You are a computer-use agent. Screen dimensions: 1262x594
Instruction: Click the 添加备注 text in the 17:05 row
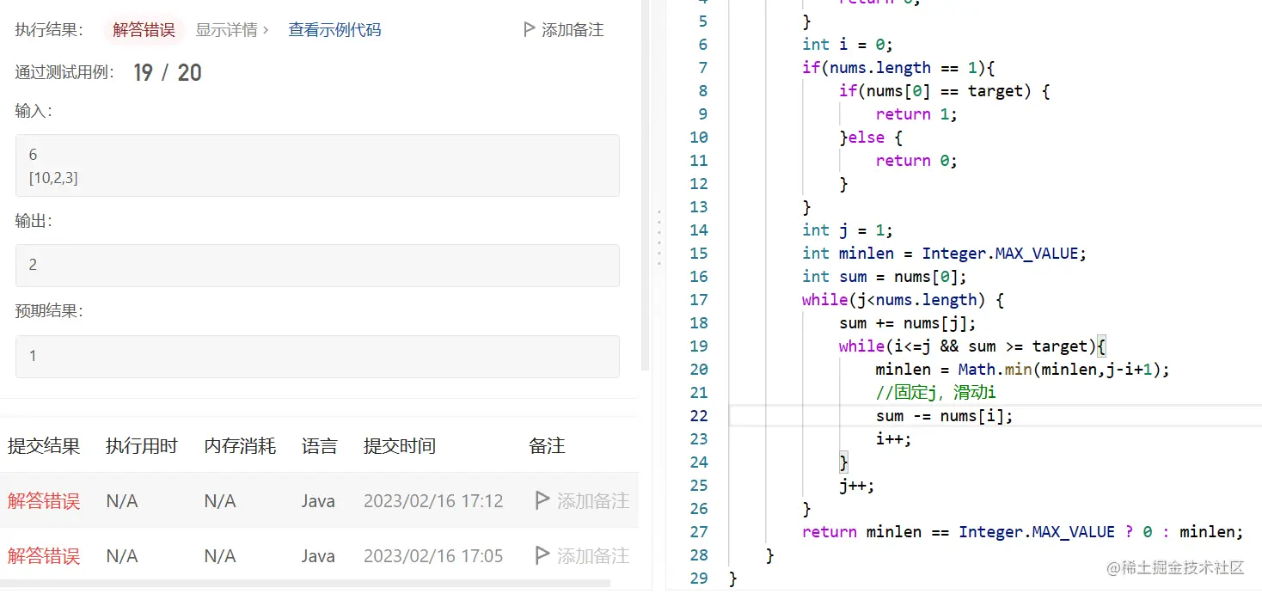(x=593, y=555)
